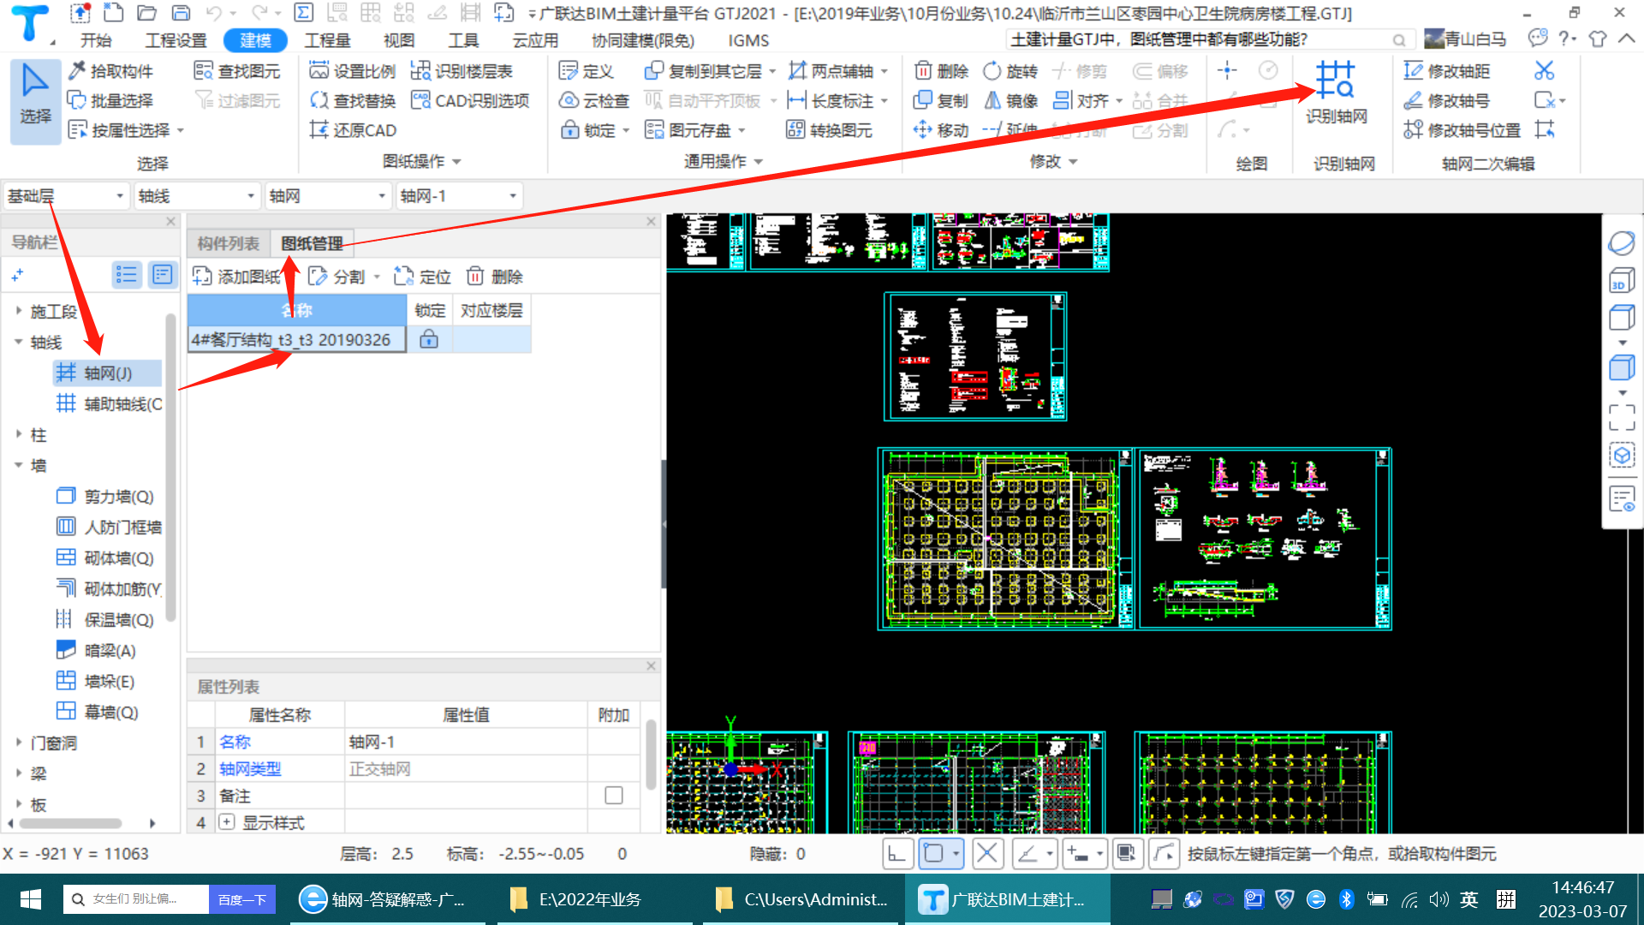This screenshot has height=925, width=1644.
Task: Click 云检查 cloud check
Action: pos(594,100)
